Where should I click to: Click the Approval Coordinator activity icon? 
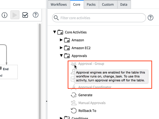click(x=74, y=87)
